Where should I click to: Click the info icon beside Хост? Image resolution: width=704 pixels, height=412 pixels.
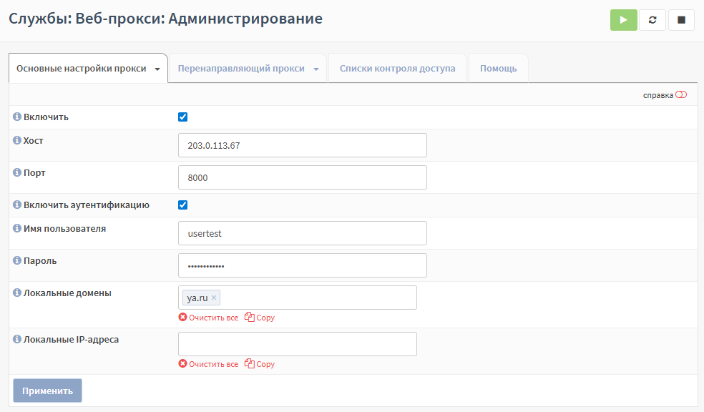pyautogui.click(x=17, y=140)
